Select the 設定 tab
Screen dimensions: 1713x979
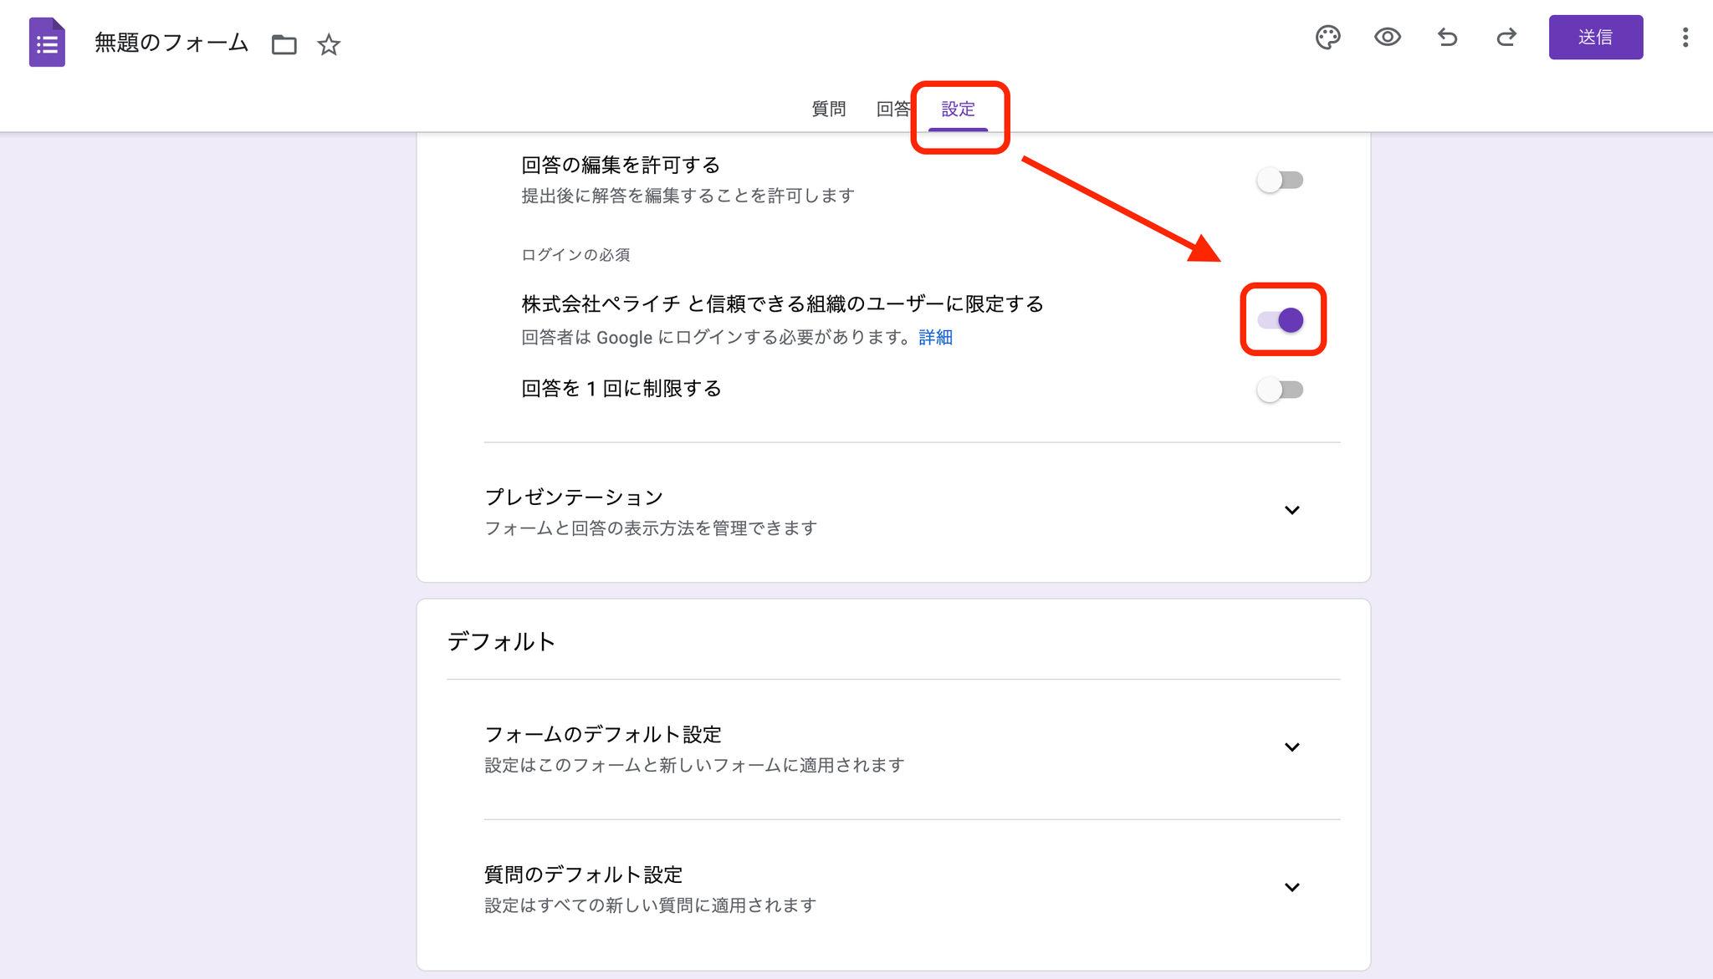point(959,109)
